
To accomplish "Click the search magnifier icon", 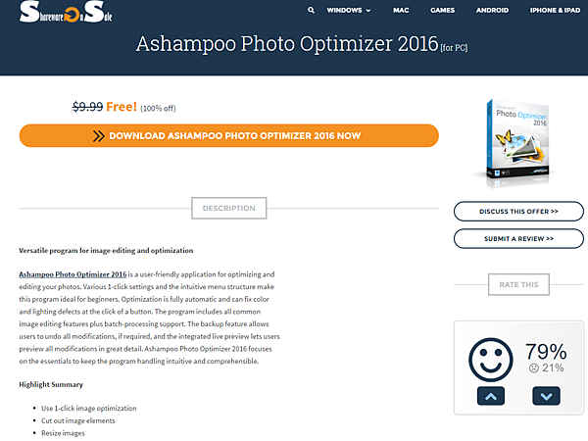I will pyautogui.click(x=311, y=10).
